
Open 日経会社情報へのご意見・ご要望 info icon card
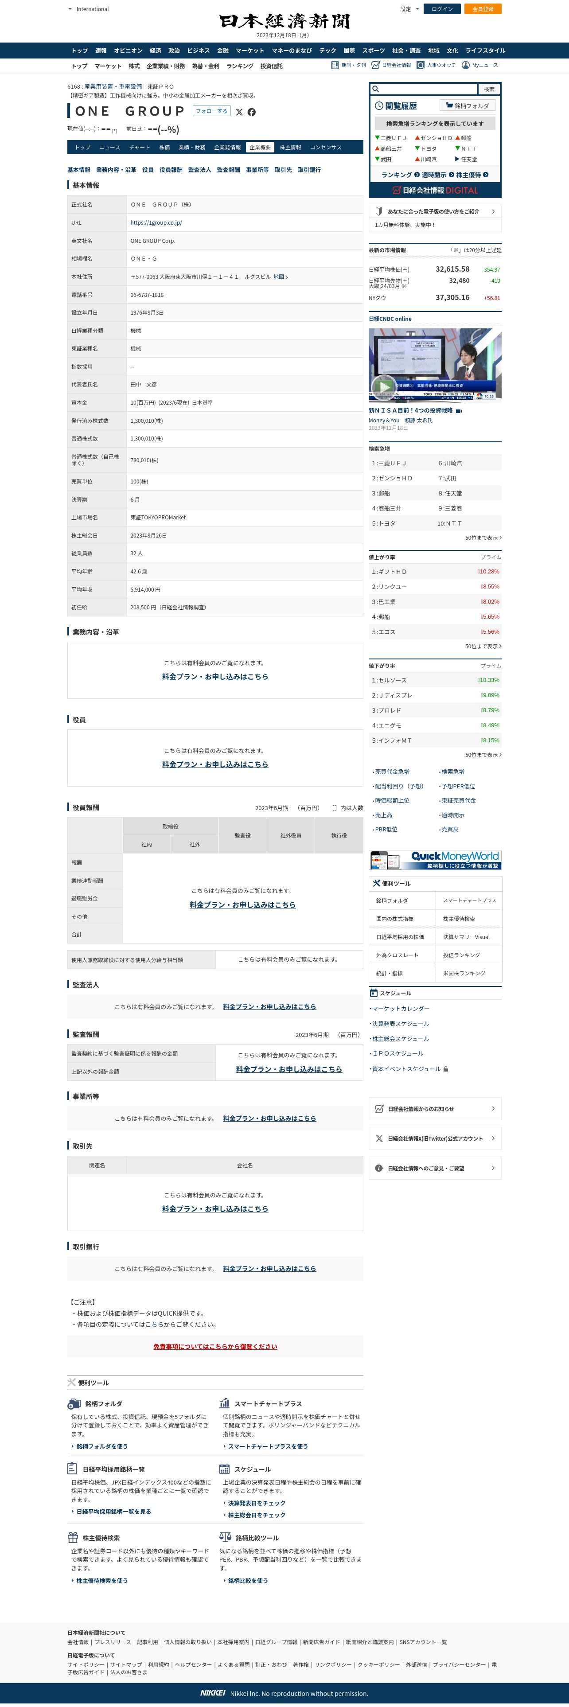(x=435, y=1168)
